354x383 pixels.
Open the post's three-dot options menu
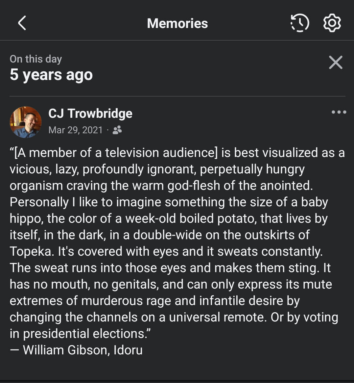coord(339,112)
